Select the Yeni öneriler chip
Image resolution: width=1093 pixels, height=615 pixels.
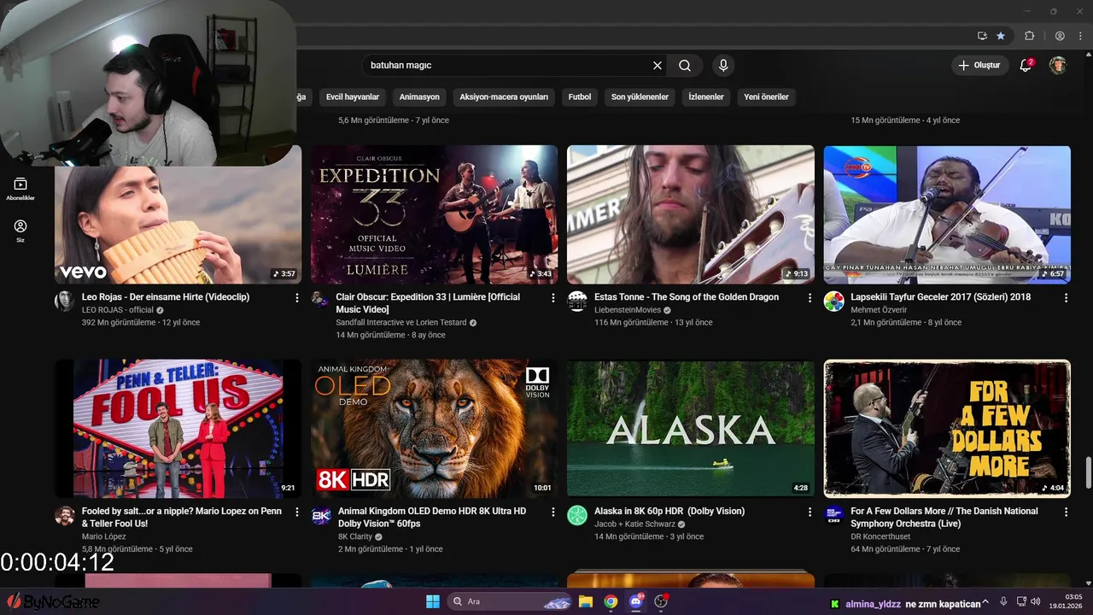click(766, 97)
